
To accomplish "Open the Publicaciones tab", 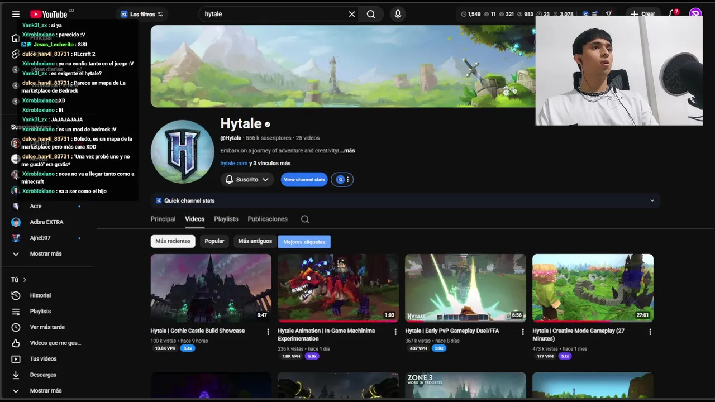I will click(268, 219).
